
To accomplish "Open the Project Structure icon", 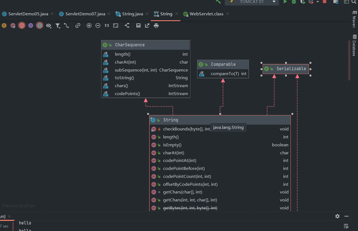I will [336, 2].
